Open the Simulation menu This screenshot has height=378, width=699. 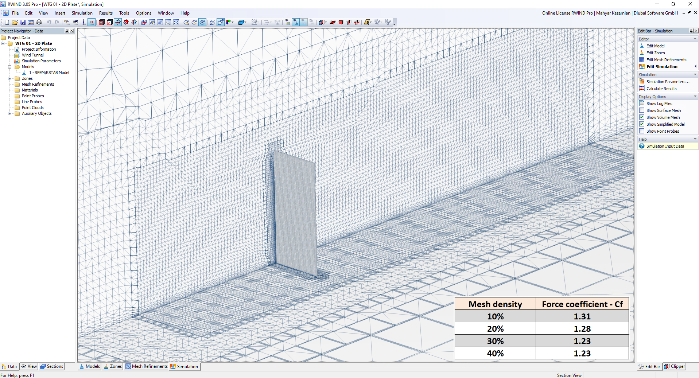click(x=82, y=13)
